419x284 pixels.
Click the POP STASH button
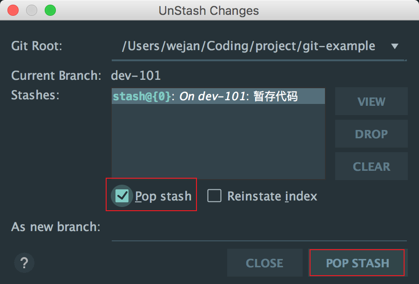pyautogui.click(x=357, y=263)
